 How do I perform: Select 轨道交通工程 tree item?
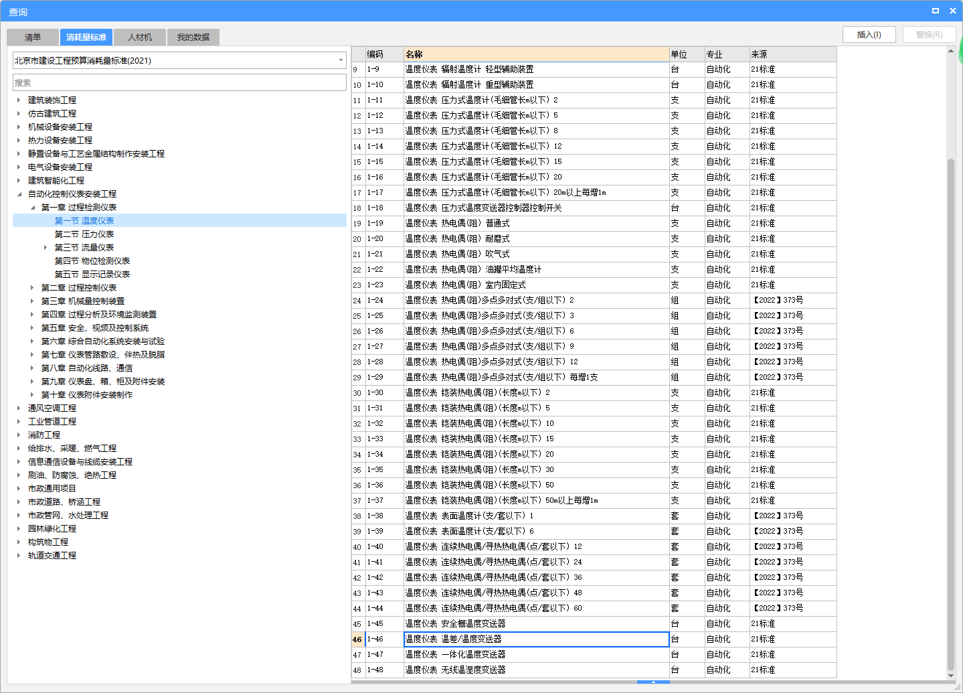pyautogui.click(x=52, y=556)
